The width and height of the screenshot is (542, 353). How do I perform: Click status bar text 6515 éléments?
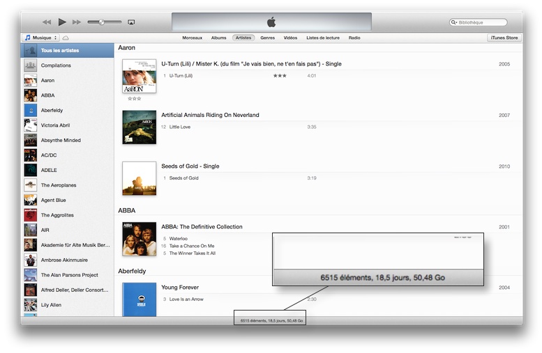point(271,320)
